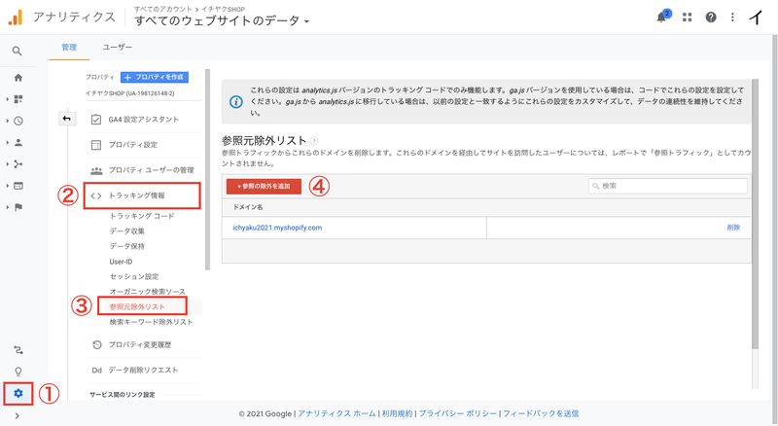Open the three-dot more options menu
Image resolution: width=778 pixels, height=426 pixels.
pyautogui.click(x=732, y=18)
